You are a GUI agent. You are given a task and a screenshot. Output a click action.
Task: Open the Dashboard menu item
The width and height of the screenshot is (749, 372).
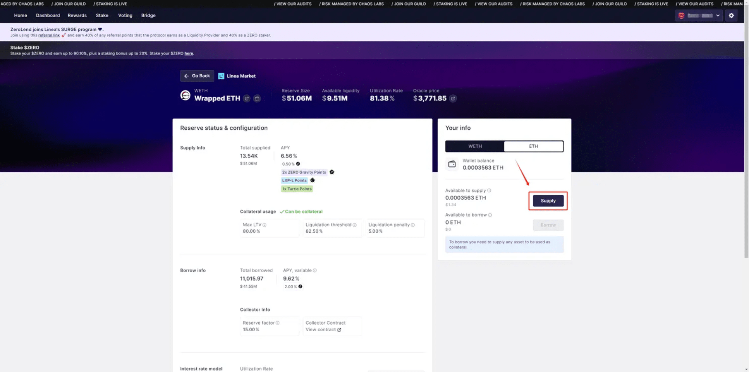(48, 16)
